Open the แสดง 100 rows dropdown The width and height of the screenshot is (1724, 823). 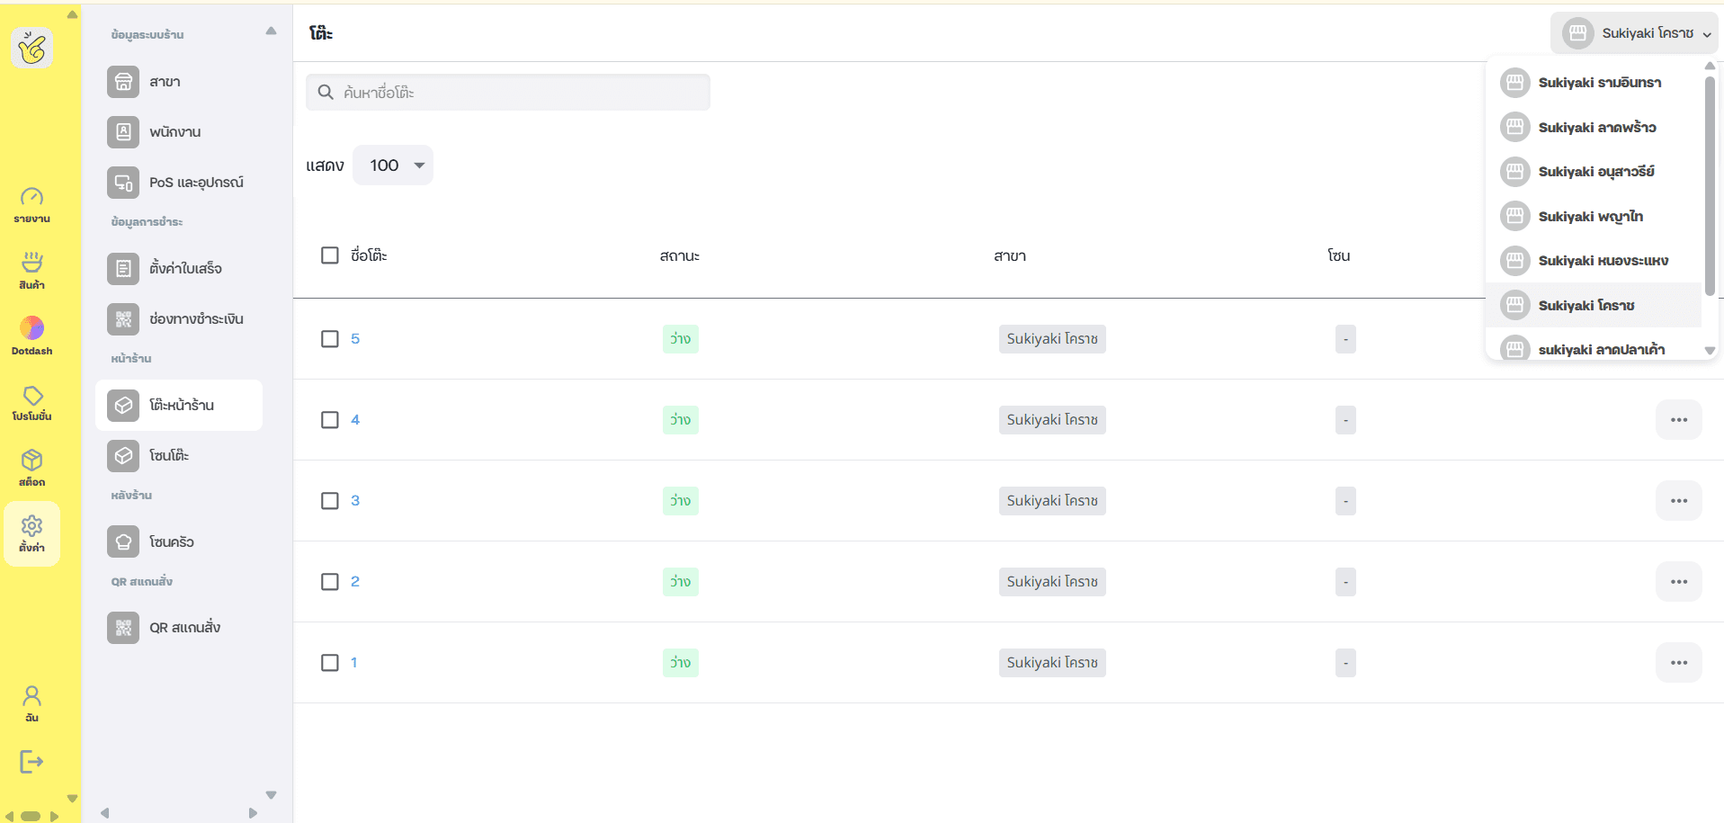click(393, 165)
